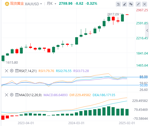The height and width of the screenshot is (126, 149).
Task: Open RSI indicator settings gear
Action: [12, 71]
